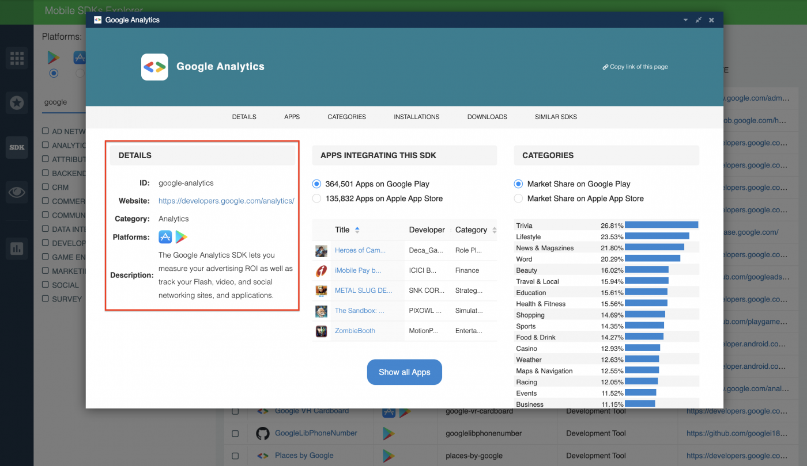Sort apps by Category column arrows
Viewport: 807px width, 466px height.
point(494,230)
